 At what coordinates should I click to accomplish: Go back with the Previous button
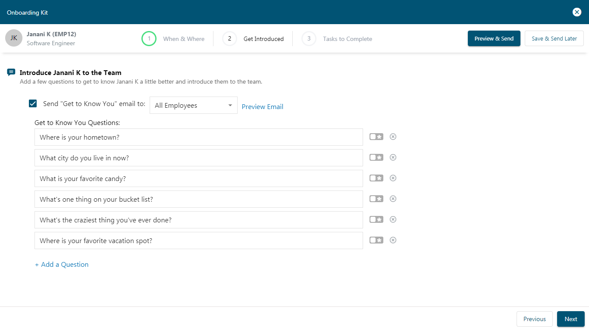[535, 319]
